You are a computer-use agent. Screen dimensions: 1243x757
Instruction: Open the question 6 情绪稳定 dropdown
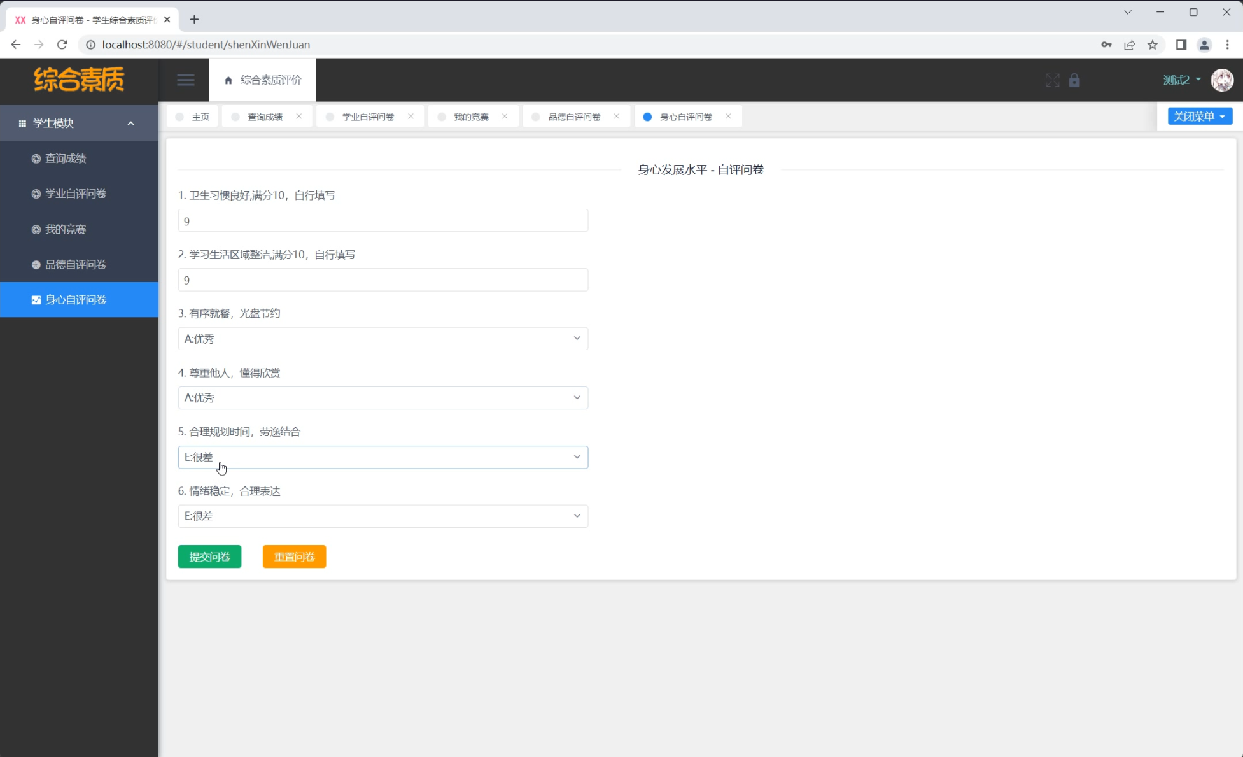tap(383, 516)
